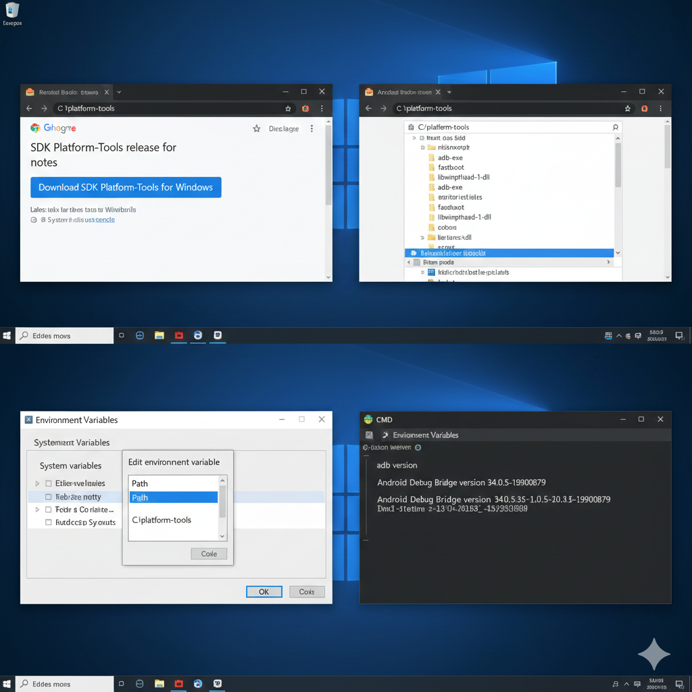Image resolution: width=692 pixels, height=692 pixels.
Task: Click the SDK release notes page scrollbar
Action: 328,166
